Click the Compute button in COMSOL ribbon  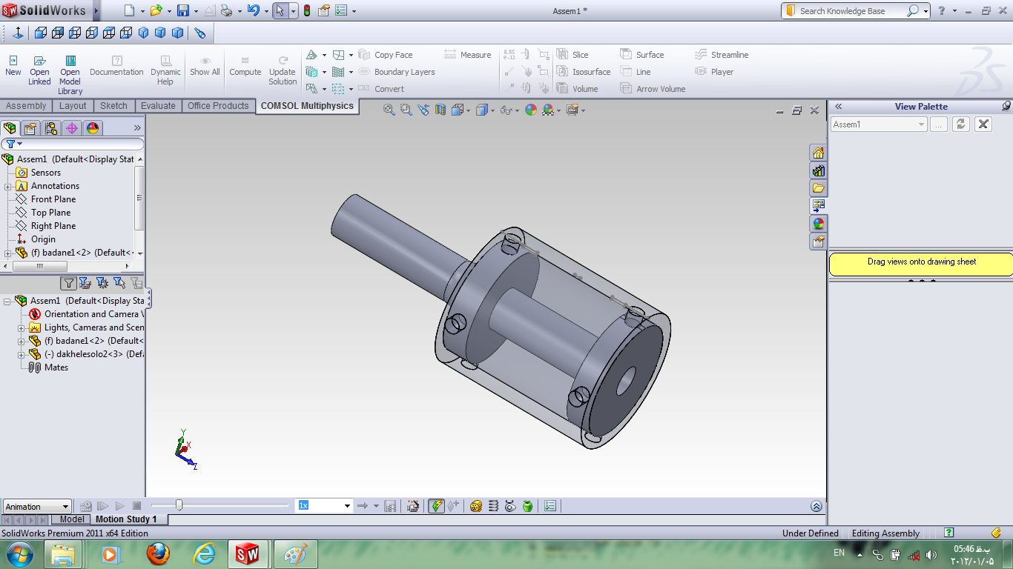click(245, 66)
